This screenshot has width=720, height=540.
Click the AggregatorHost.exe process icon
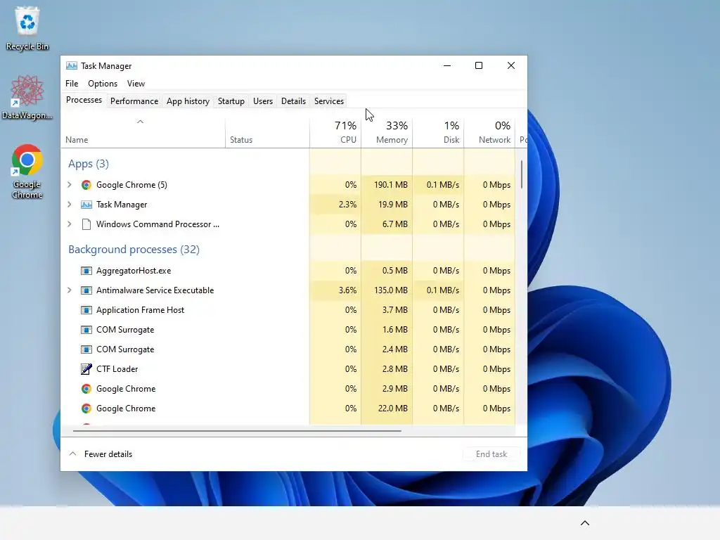click(x=86, y=271)
